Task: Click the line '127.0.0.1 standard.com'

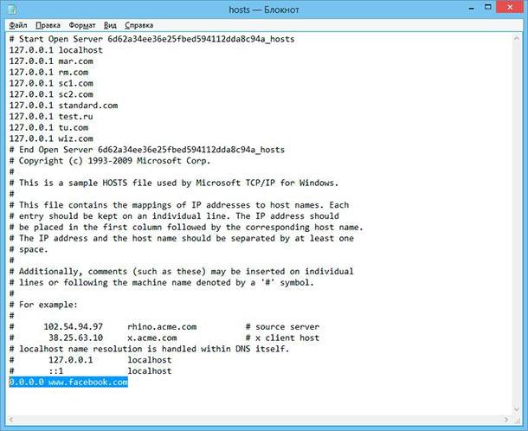Action: 64,106
